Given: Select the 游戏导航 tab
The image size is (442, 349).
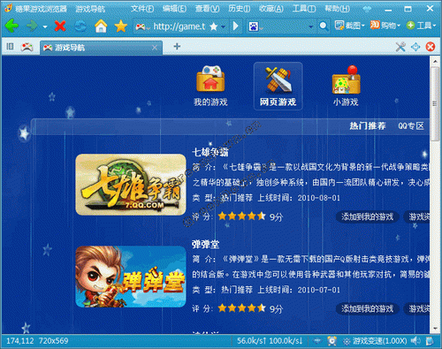Looking at the screenshot, I should pos(101,48).
